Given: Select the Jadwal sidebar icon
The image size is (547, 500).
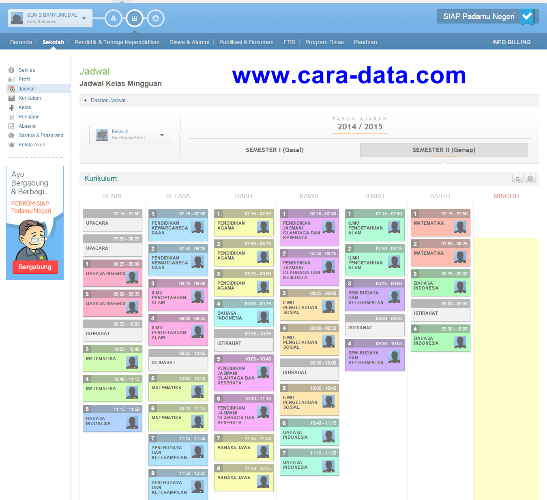Looking at the screenshot, I should [x=12, y=88].
